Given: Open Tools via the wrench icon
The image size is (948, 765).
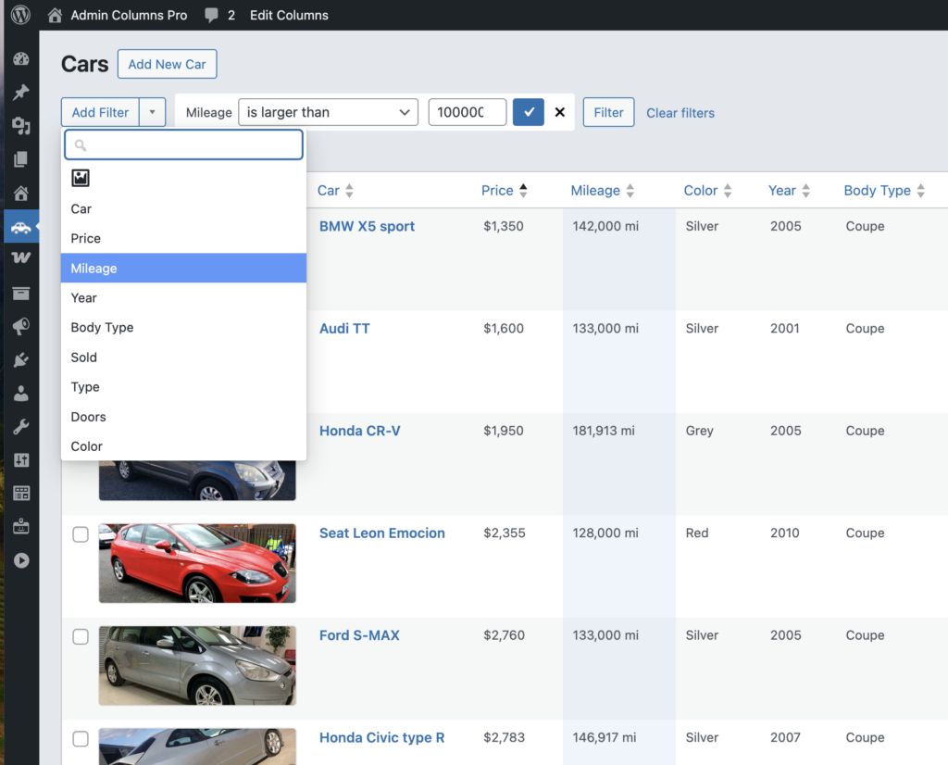Looking at the screenshot, I should click(20, 427).
